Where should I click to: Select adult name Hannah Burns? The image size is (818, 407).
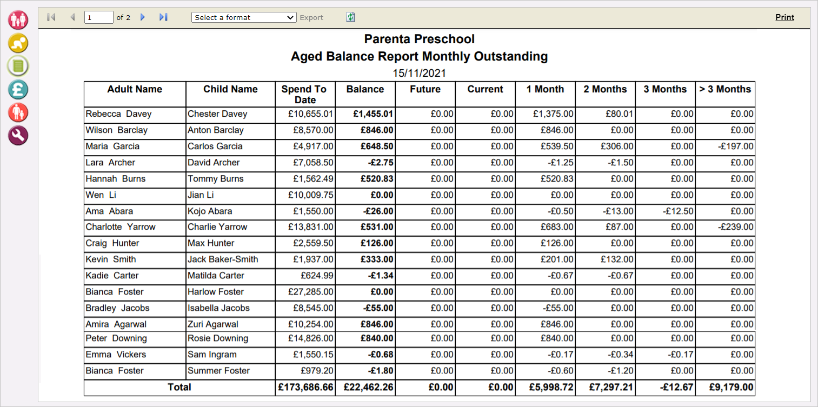(116, 179)
